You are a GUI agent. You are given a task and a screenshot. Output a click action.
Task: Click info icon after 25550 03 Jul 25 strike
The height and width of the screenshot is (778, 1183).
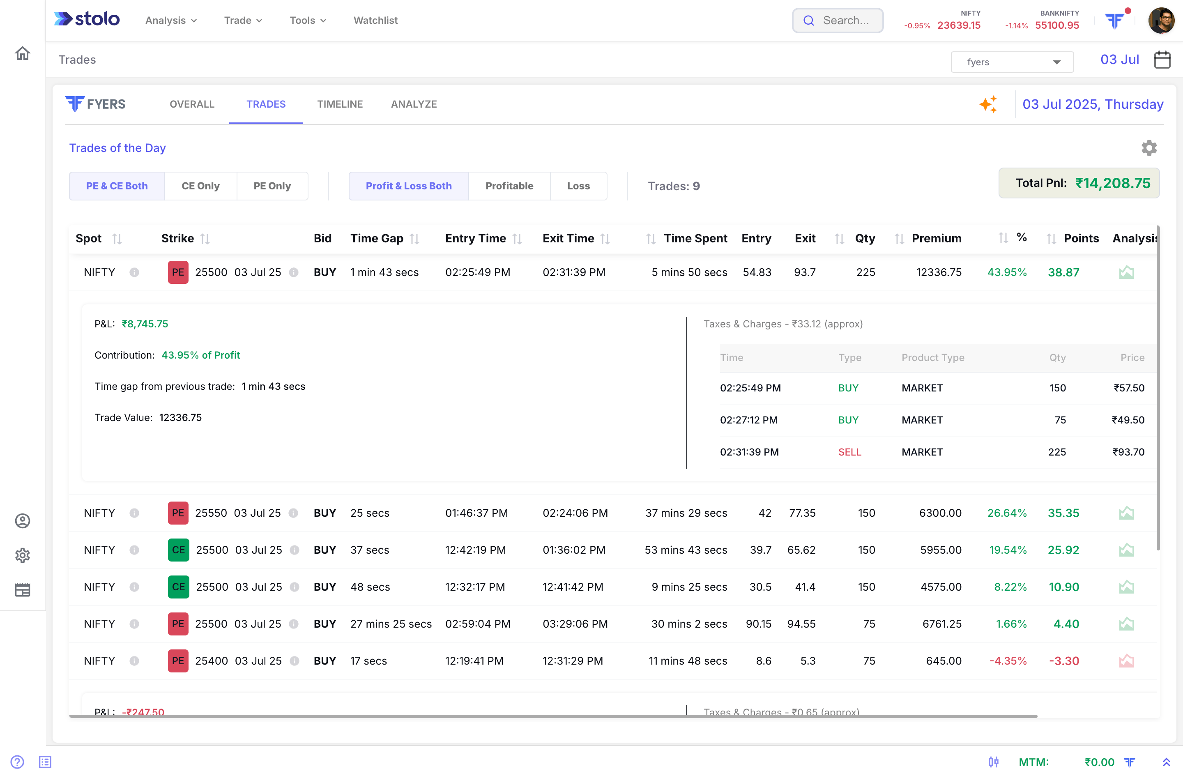pyautogui.click(x=293, y=513)
